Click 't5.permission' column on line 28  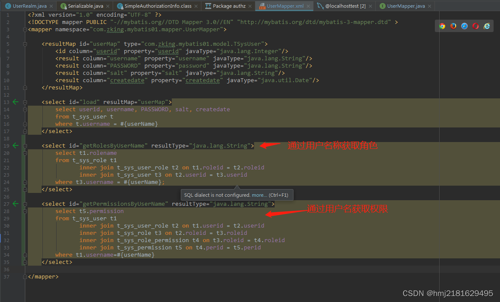[x=102, y=211]
